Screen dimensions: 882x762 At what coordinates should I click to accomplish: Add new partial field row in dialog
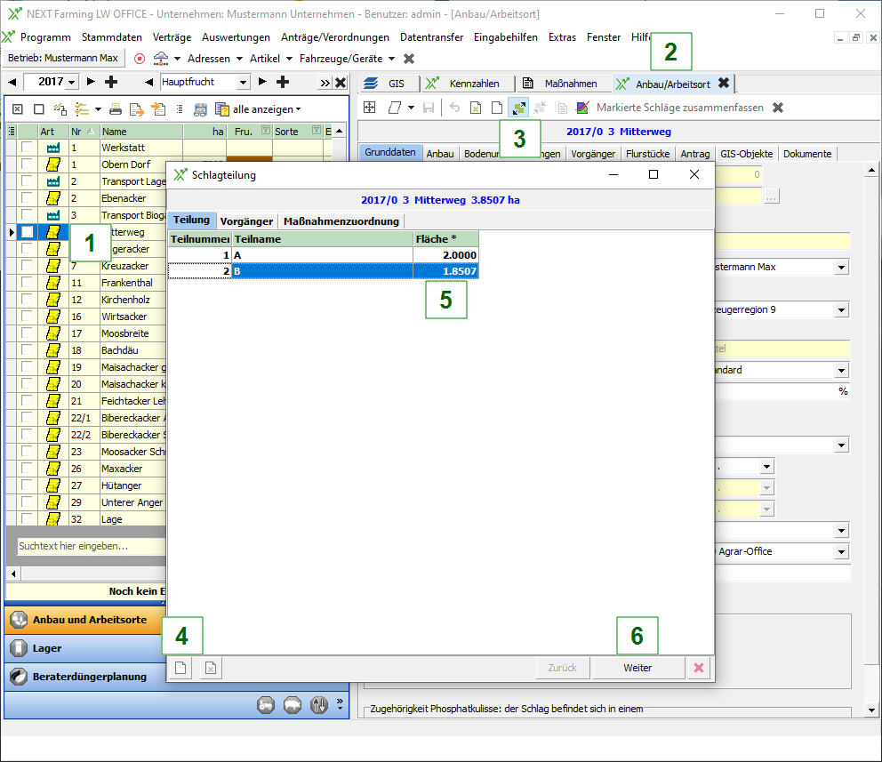pos(180,668)
